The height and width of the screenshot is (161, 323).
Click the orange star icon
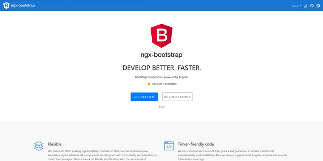click(149, 84)
